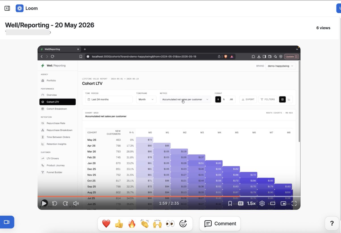Toggle the Loom sidebar panel icon
The width and height of the screenshot is (341, 233).
pos(7,8)
